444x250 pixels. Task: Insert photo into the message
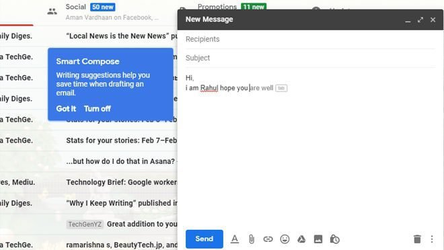click(x=318, y=239)
